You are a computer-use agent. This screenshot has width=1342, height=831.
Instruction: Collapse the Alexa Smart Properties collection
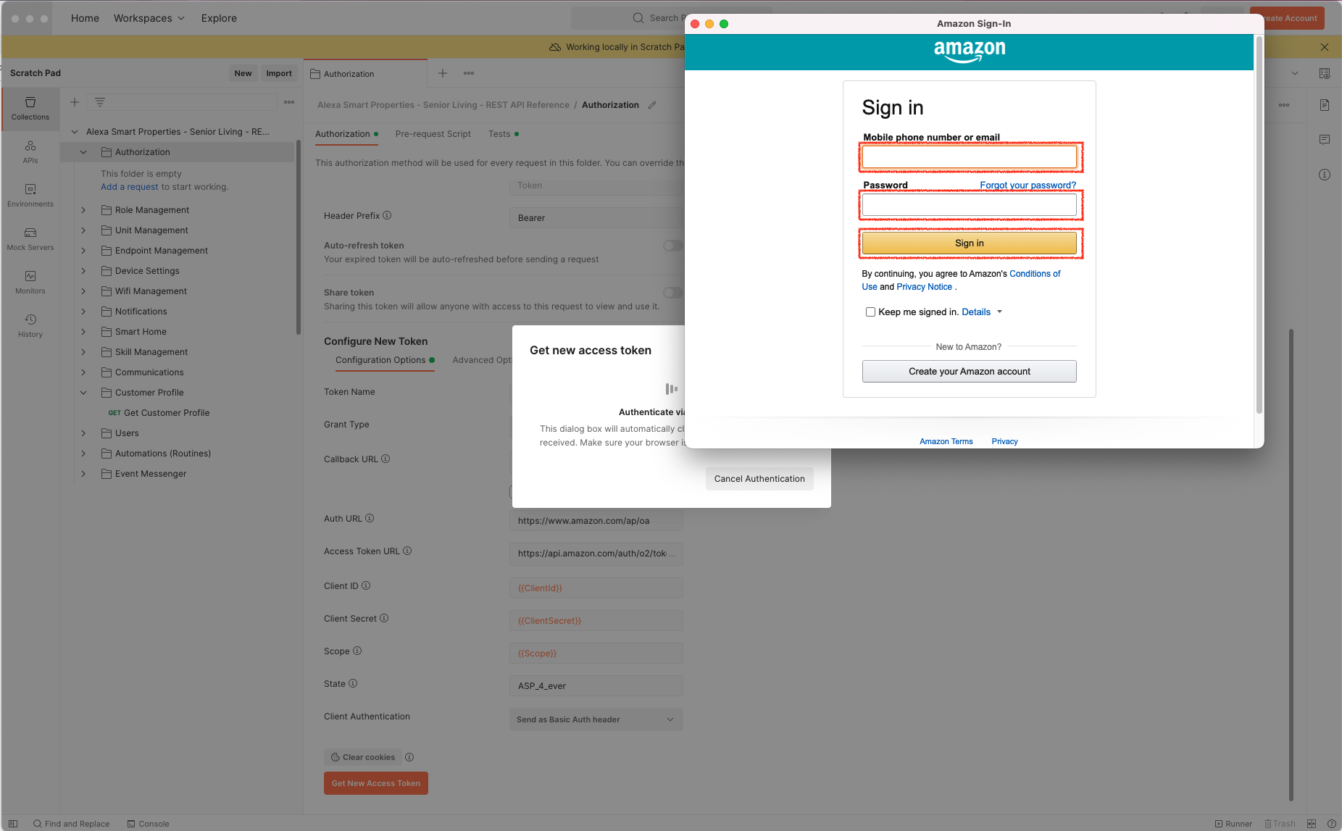tap(74, 132)
